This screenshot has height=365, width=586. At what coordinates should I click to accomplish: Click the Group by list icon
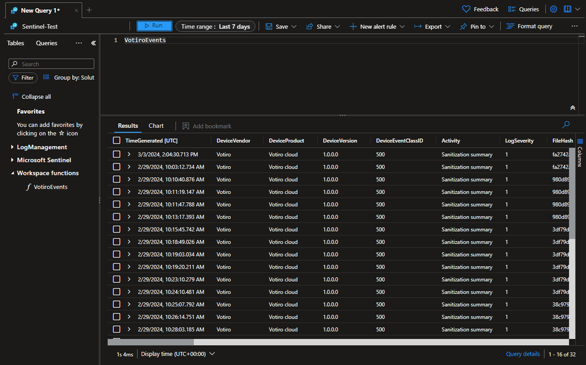pos(46,77)
